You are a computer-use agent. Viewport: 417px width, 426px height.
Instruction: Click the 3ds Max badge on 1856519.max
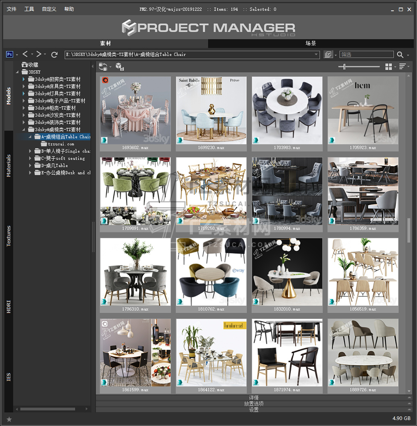coord(332,301)
